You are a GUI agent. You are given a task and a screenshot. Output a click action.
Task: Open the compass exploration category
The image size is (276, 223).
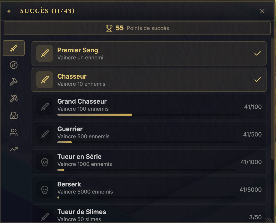pos(14,65)
